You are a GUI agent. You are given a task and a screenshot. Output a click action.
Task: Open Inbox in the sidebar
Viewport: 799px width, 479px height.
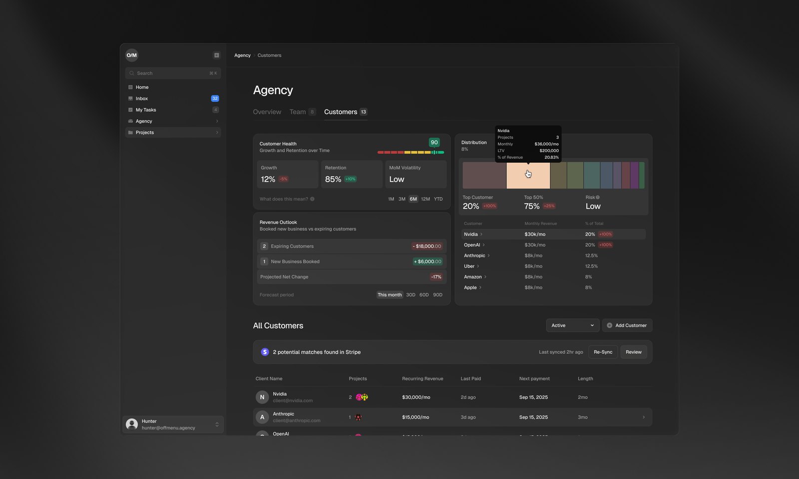(173, 99)
